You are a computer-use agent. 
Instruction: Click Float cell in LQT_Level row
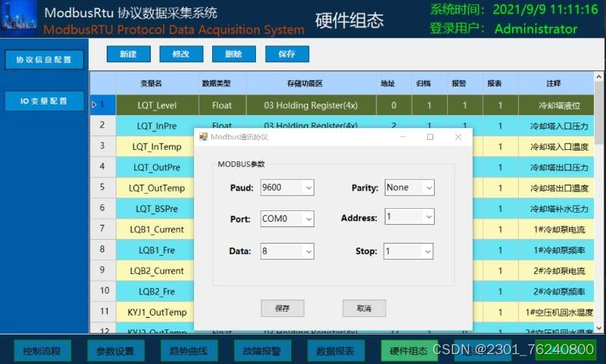[222, 105]
